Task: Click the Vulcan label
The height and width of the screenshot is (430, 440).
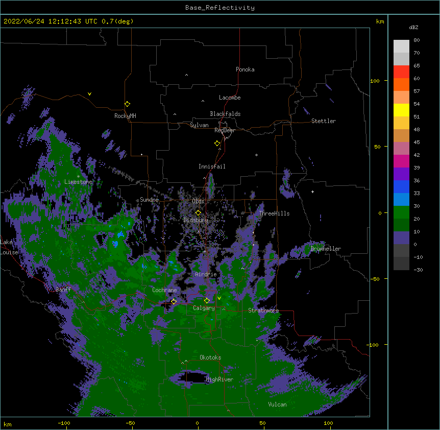Action: point(277,404)
